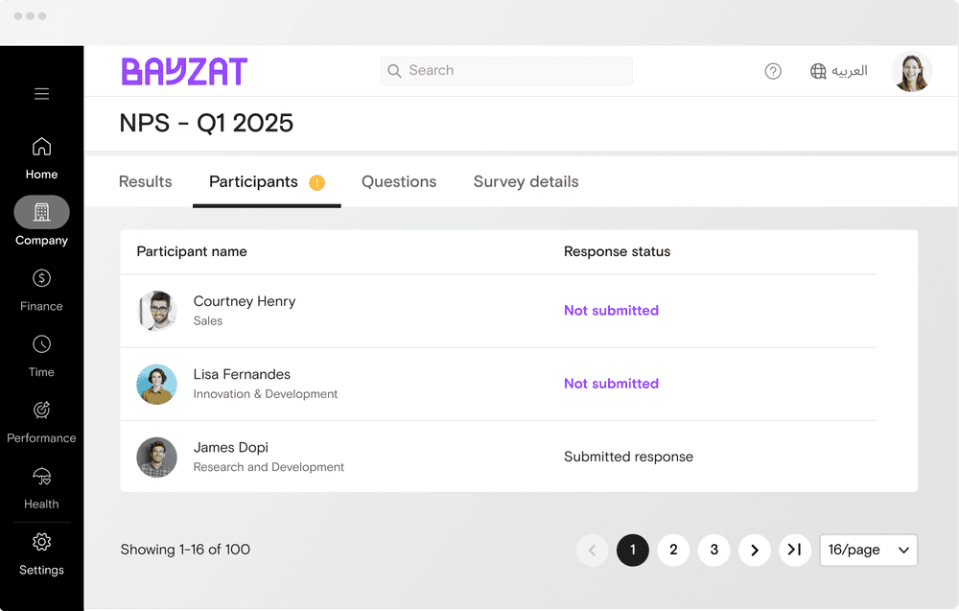Image resolution: width=959 pixels, height=611 pixels.
Task: Switch language to Arabic
Action: tap(839, 71)
